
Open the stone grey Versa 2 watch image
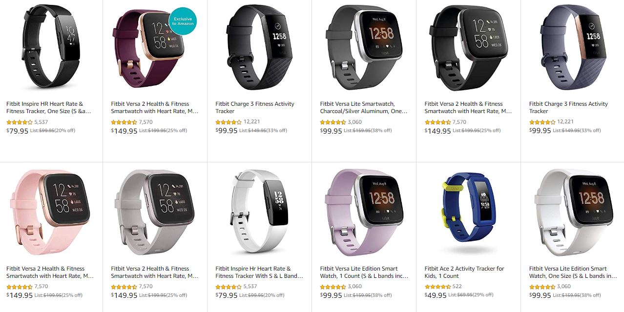(155, 213)
